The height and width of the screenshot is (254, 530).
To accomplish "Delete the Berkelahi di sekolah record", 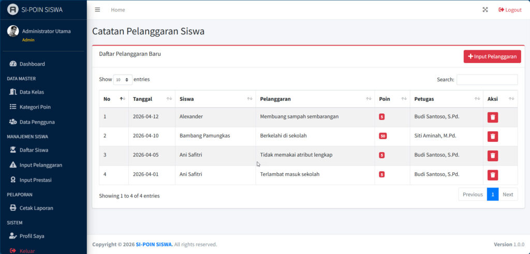I will pos(493,136).
